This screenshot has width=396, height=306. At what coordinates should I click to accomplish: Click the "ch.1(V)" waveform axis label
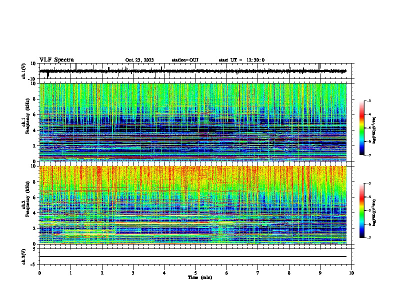coord(24,71)
